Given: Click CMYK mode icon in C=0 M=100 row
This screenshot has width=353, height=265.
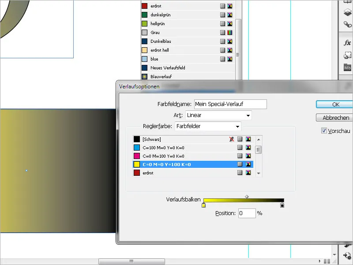Looking at the screenshot, I should [248, 156].
